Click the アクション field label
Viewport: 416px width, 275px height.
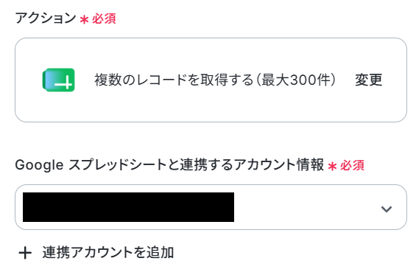(46, 18)
